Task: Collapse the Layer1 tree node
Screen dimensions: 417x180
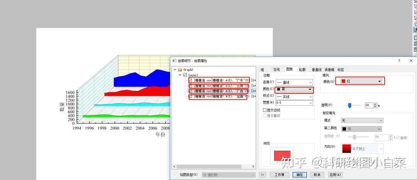Action: 180,75
